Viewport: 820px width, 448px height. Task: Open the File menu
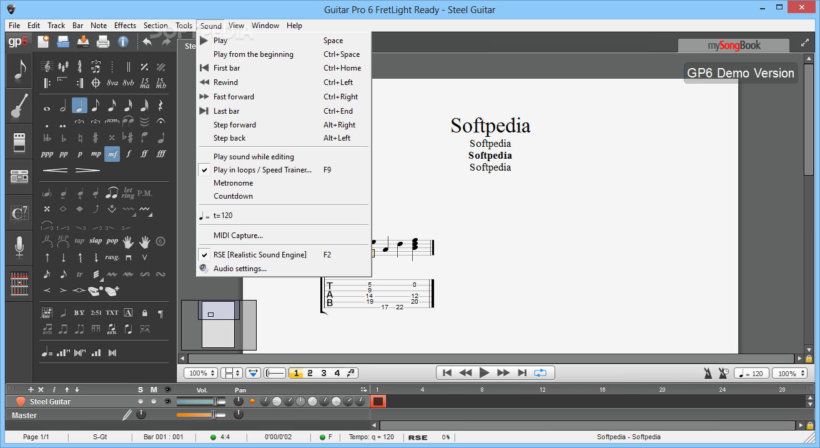(14, 26)
